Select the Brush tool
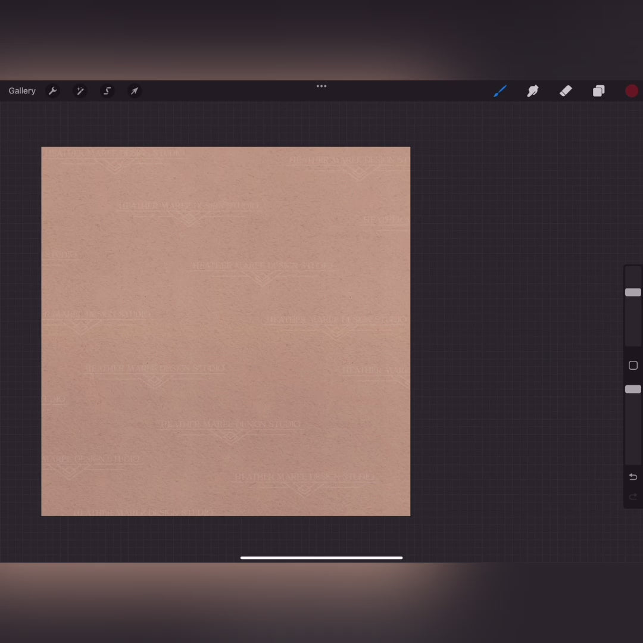 (x=500, y=91)
